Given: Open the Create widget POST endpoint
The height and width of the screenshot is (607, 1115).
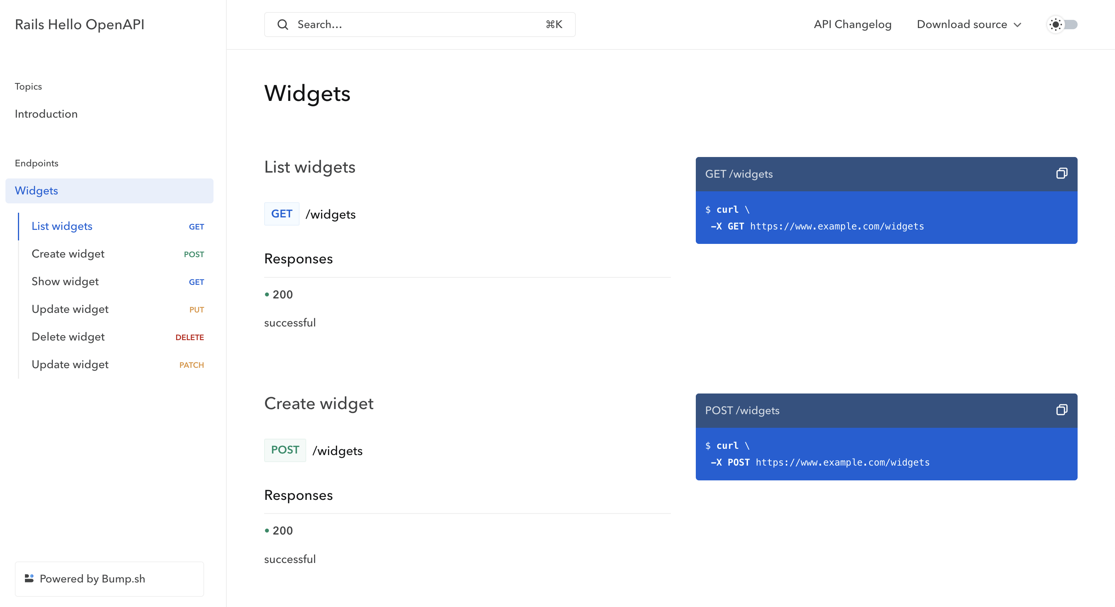Looking at the screenshot, I should (68, 254).
